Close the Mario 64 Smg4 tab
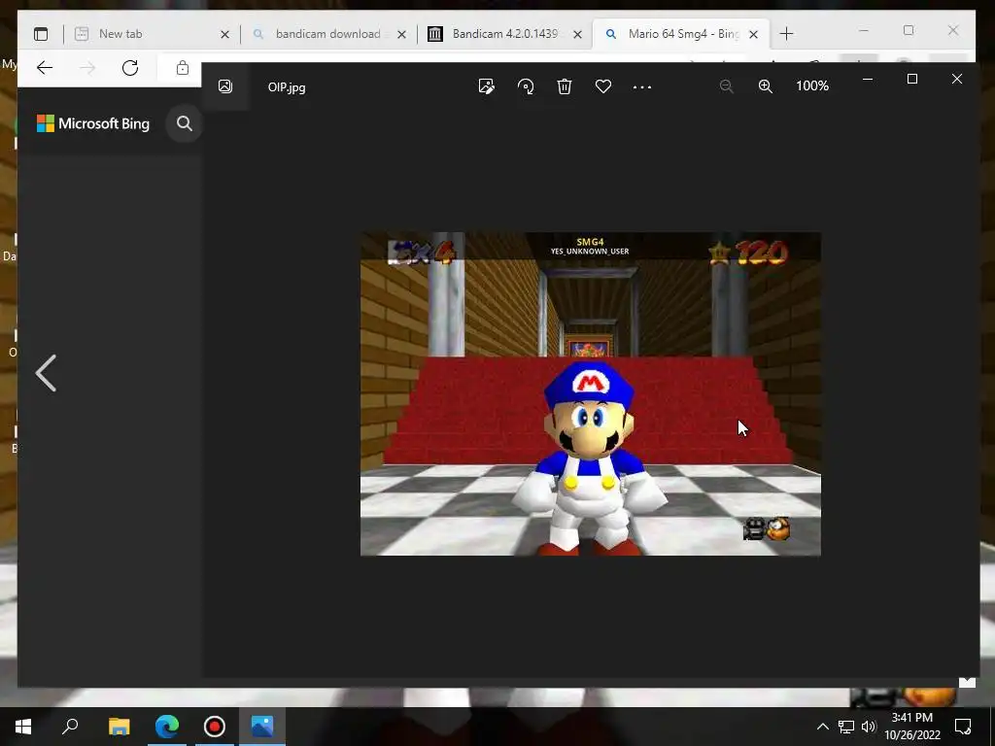 click(753, 34)
